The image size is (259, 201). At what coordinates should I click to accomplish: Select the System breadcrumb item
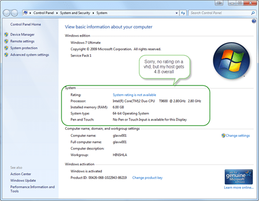coord(102,13)
